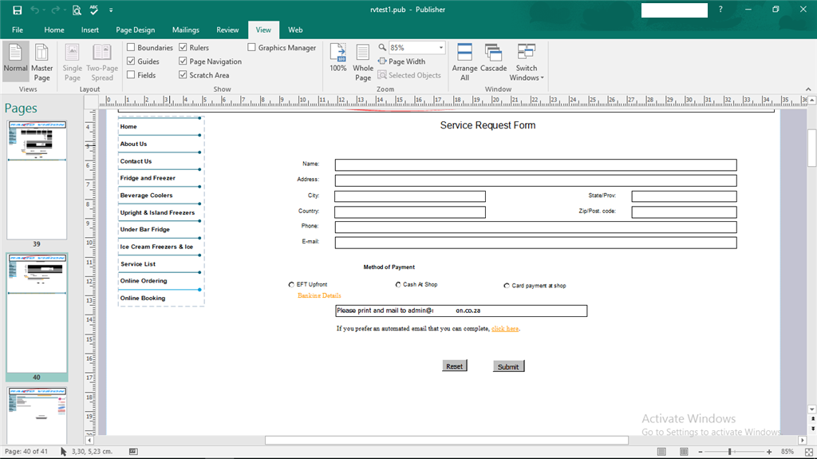Click the zoom slider in status bar
The width and height of the screenshot is (817, 459).
pyautogui.click(x=730, y=452)
